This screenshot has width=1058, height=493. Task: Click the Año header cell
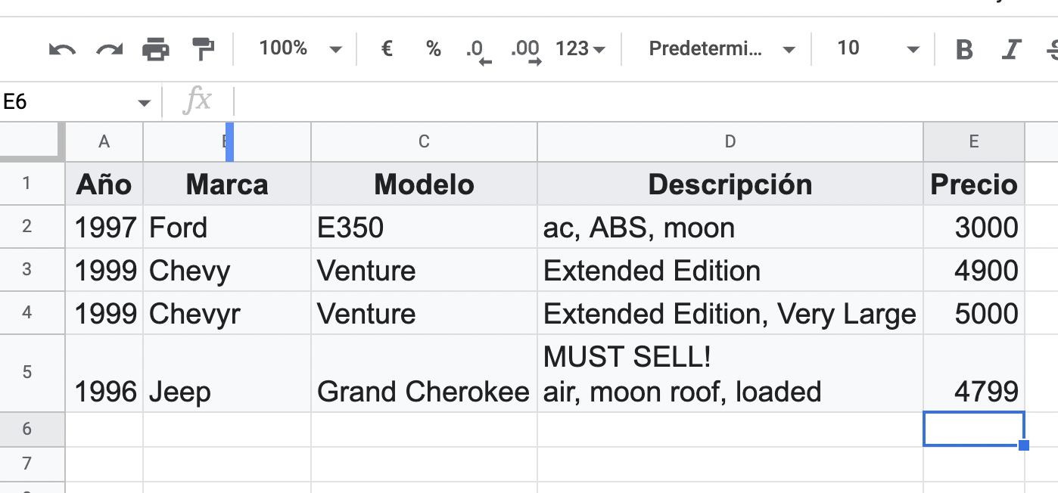(x=104, y=184)
